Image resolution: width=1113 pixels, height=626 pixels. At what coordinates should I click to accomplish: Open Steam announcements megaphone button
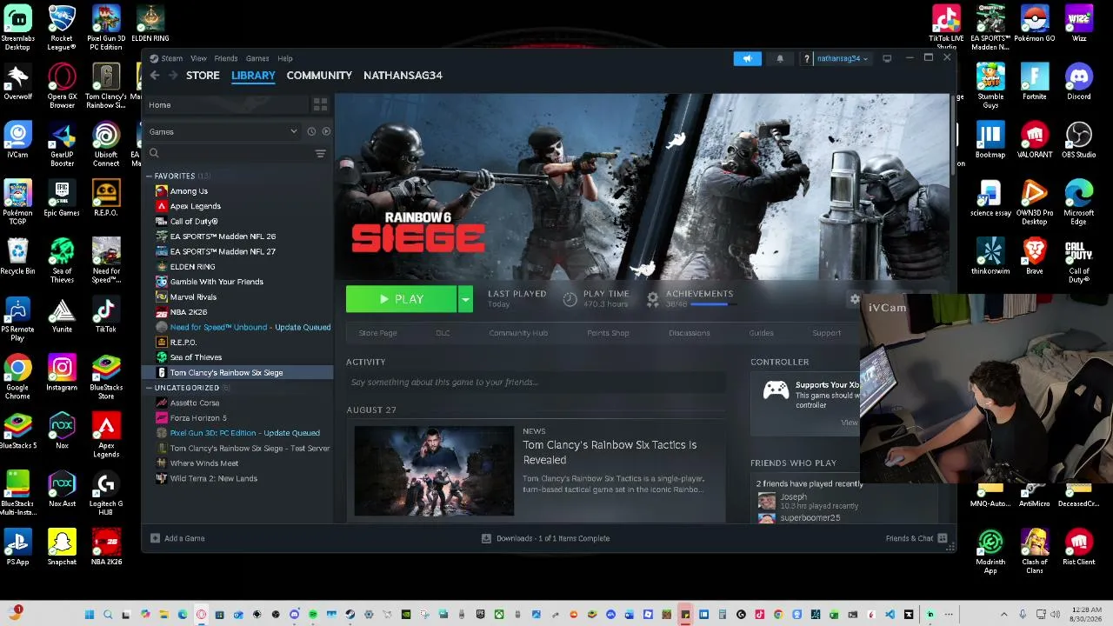pyautogui.click(x=747, y=58)
